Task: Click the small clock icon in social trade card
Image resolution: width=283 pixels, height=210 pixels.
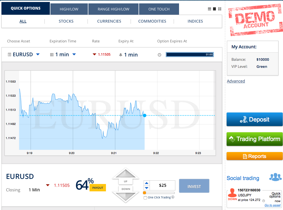Action: pyautogui.click(x=263, y=201)
